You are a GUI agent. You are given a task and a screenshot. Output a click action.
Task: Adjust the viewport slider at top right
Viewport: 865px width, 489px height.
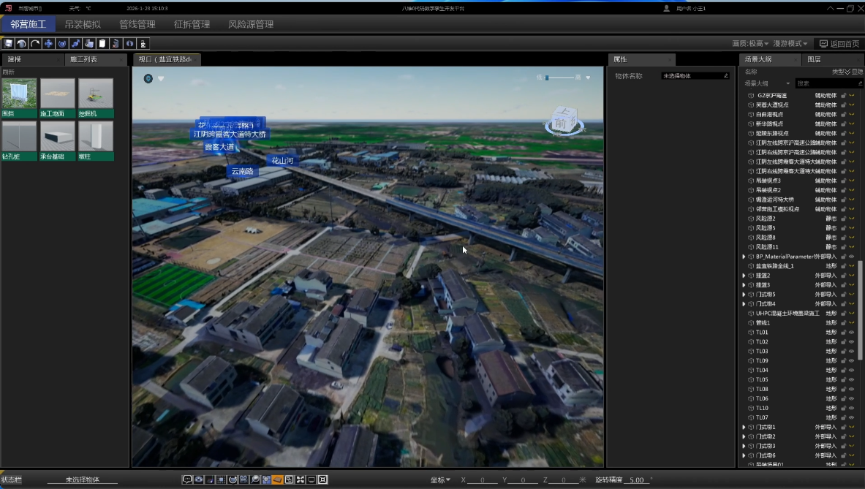click(x=547, y=77)
